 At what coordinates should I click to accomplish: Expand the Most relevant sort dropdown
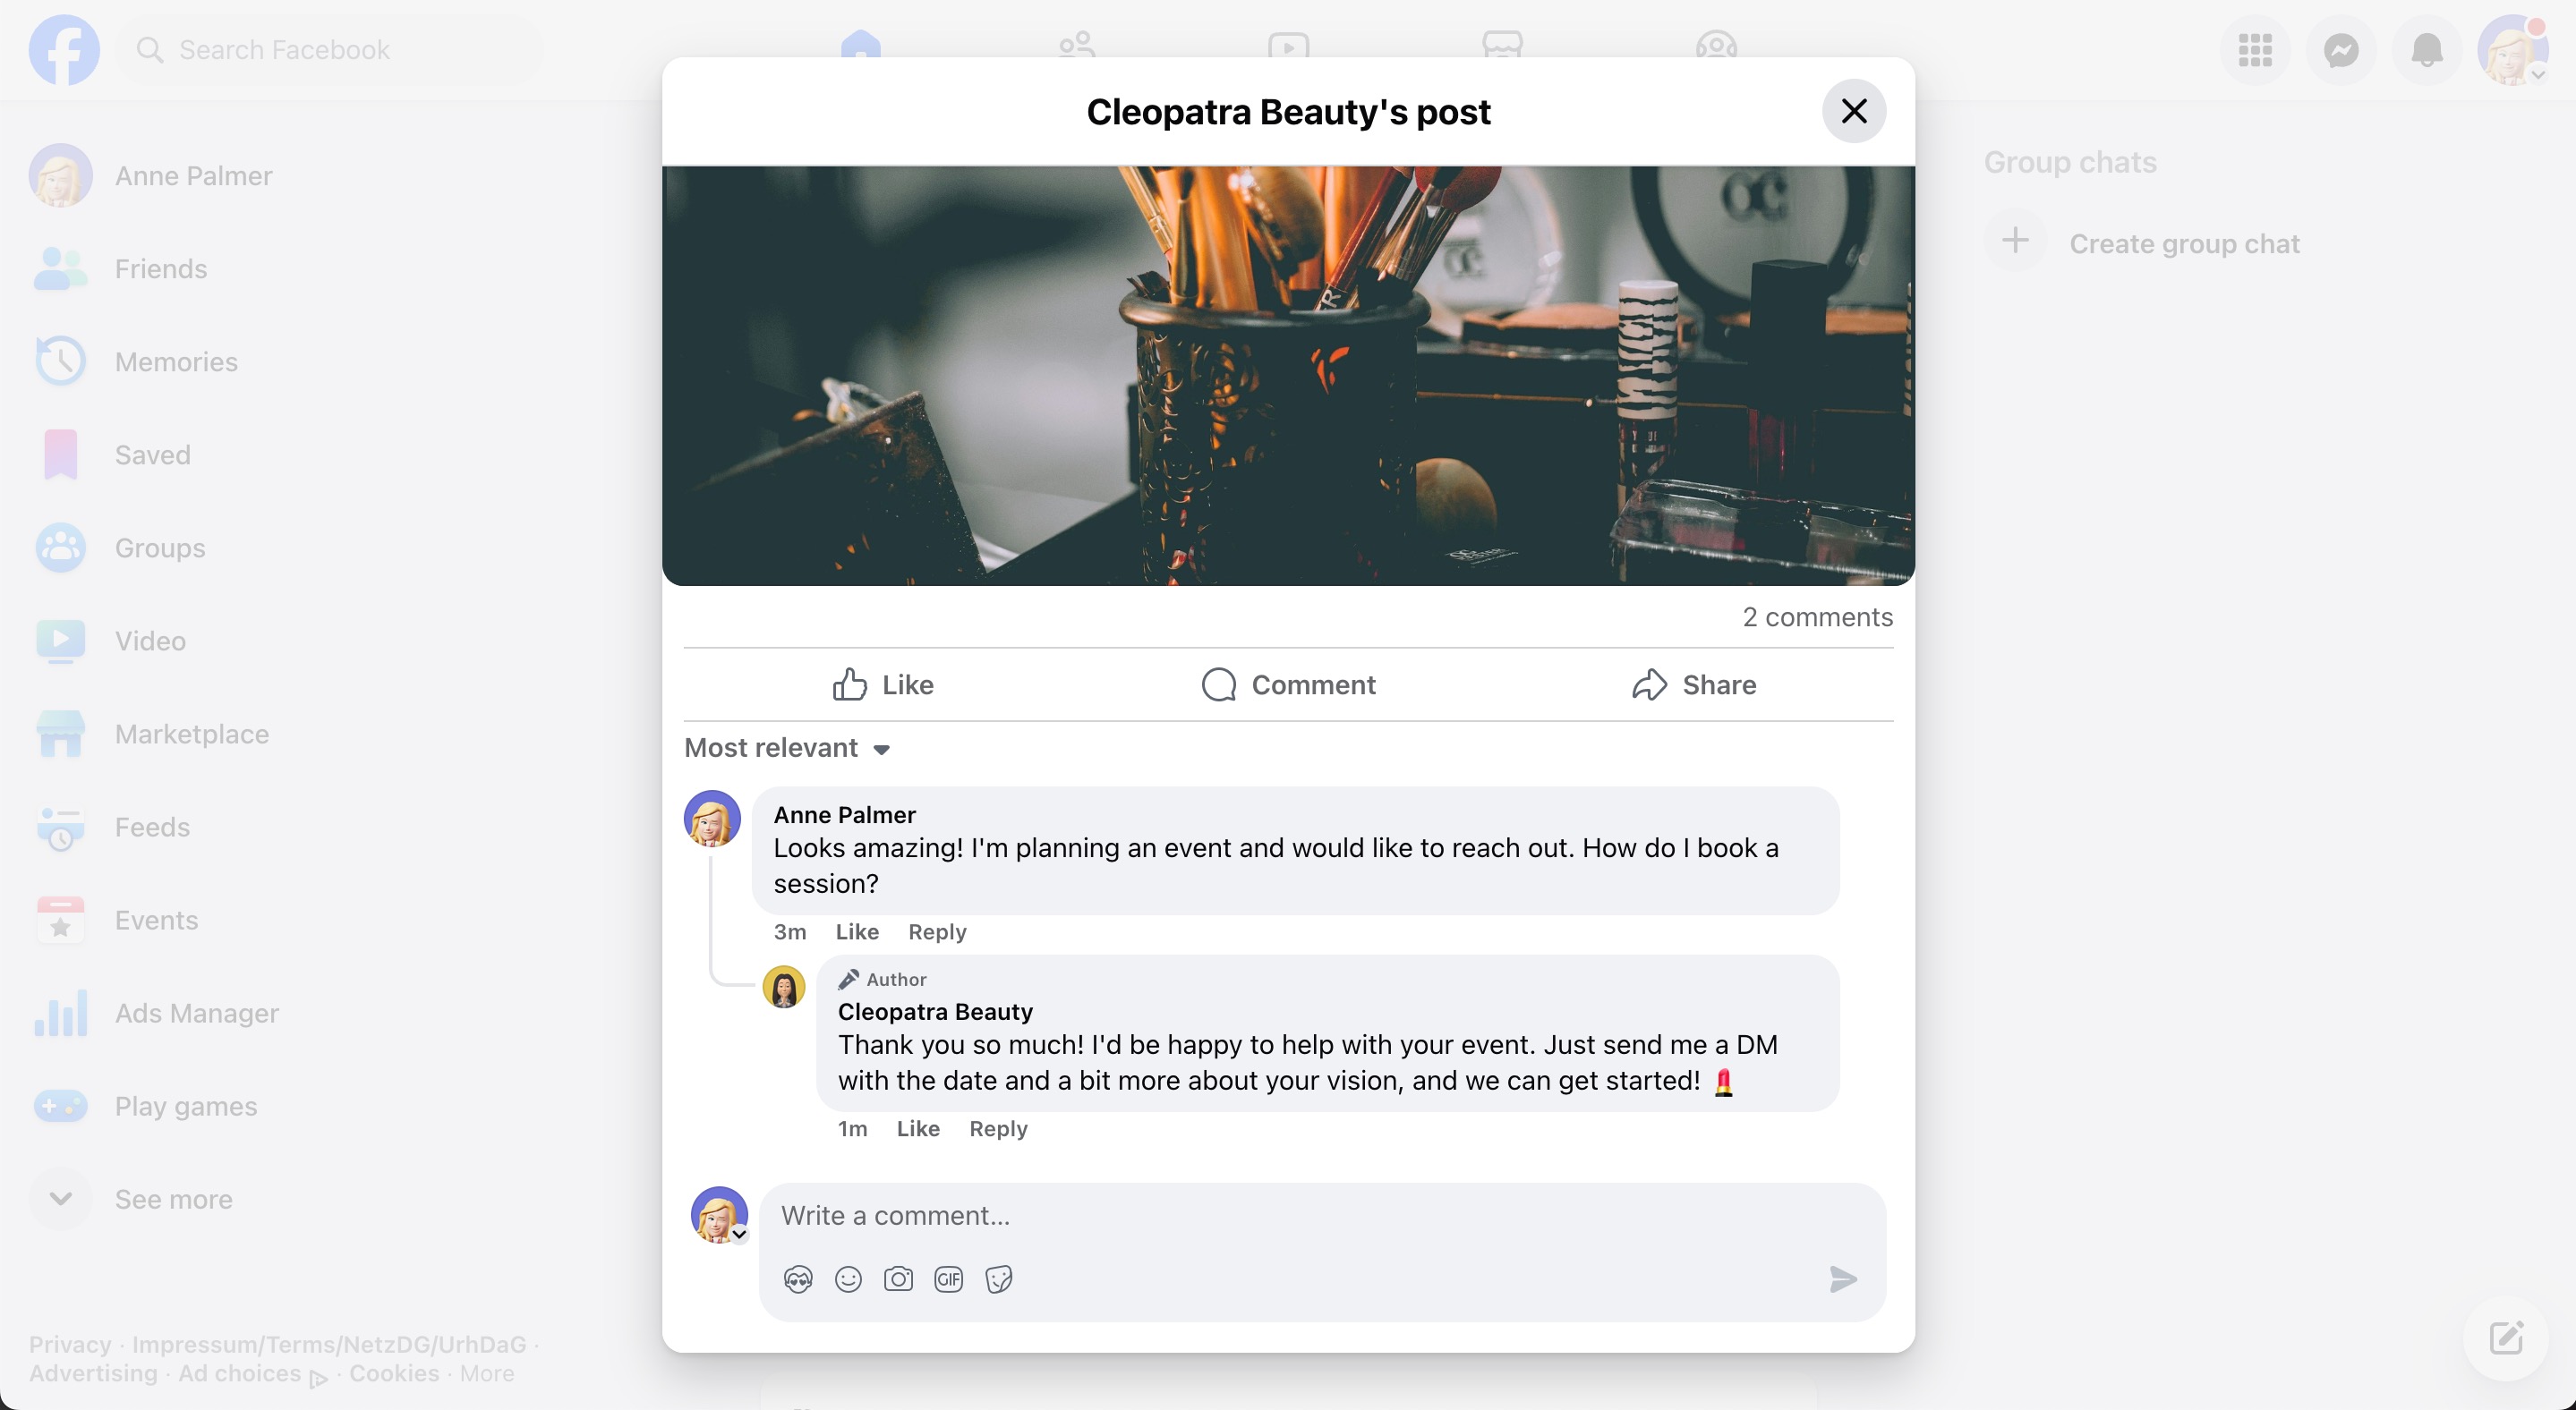coord(788,747)
